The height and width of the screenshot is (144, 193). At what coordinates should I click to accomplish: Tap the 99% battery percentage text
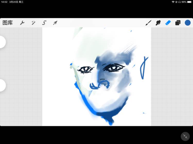click(184, 2)
